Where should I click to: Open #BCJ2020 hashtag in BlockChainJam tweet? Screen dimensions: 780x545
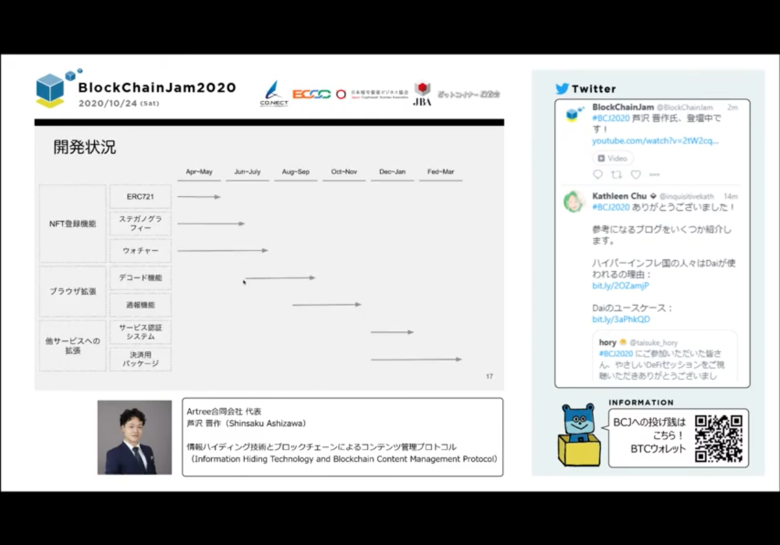[x=610, y=118]
